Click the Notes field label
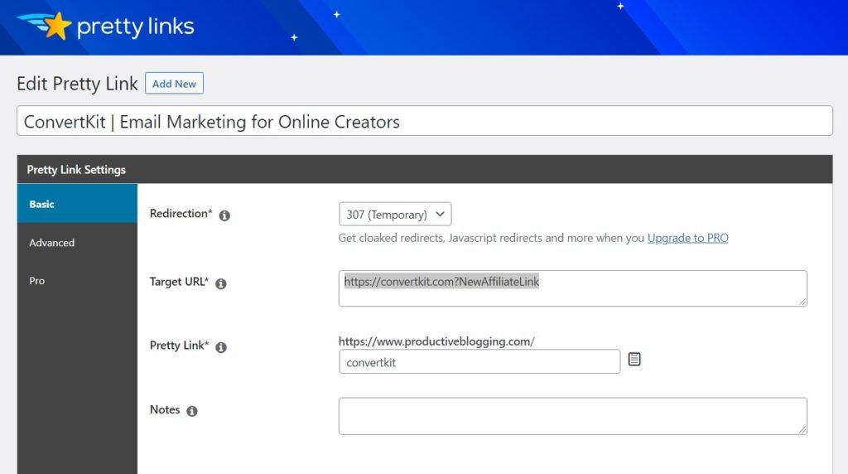Screen dimensions: 848x474 click(x=165, y=409)
